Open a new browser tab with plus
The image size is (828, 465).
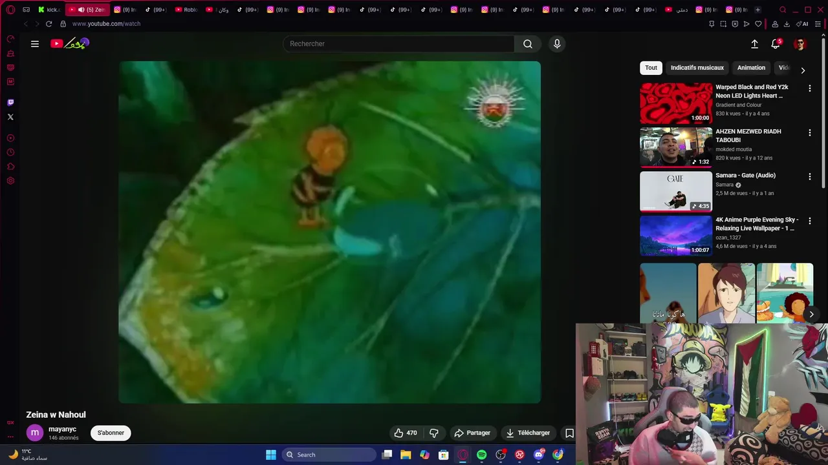pyautogui.click(x=757, y=10)
